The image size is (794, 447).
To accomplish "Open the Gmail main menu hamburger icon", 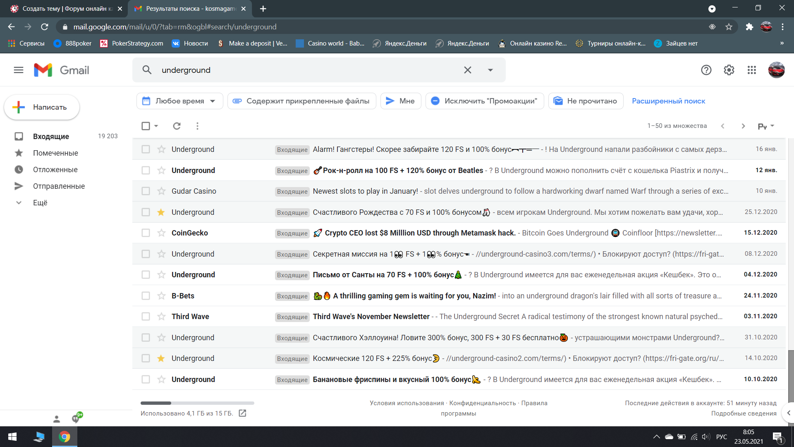I will click(x=19, y=70).
